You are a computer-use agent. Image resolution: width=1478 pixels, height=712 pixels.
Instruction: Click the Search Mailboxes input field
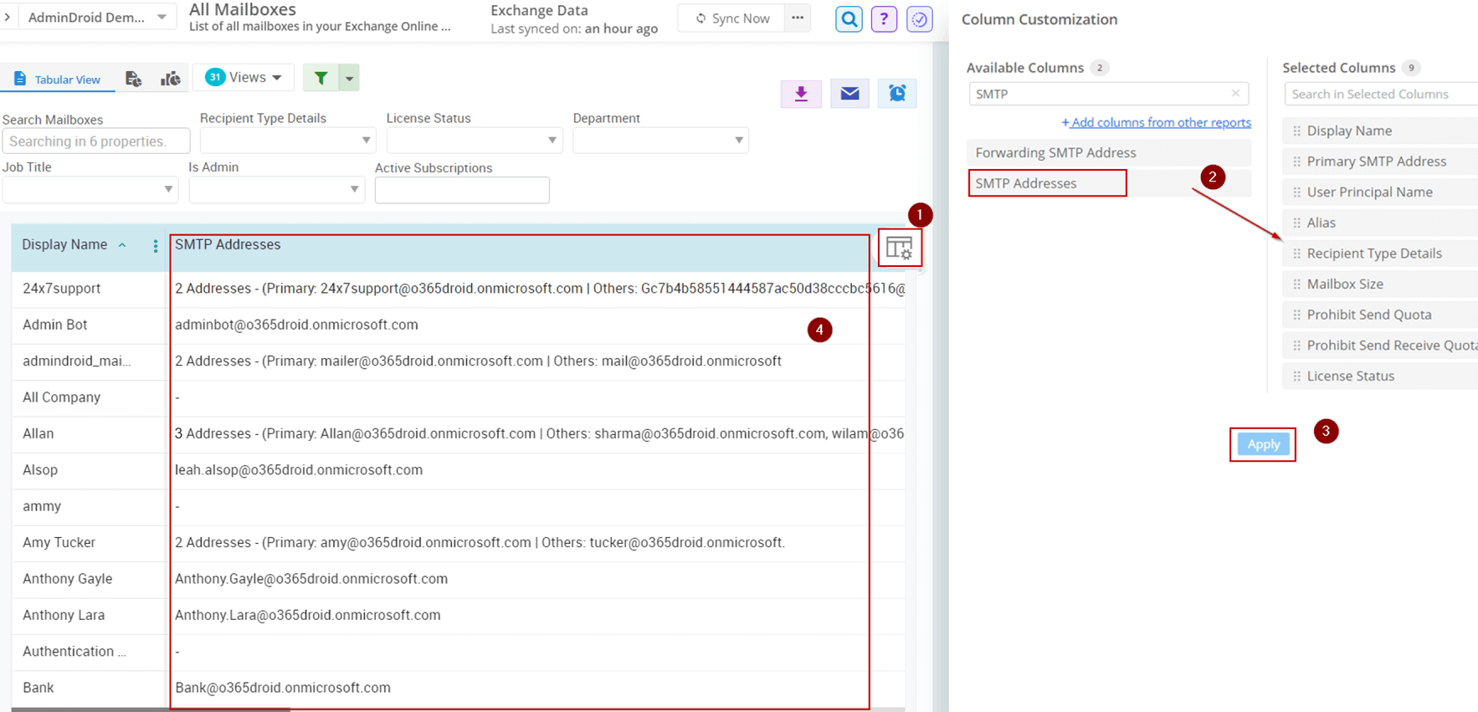(95, 141)
